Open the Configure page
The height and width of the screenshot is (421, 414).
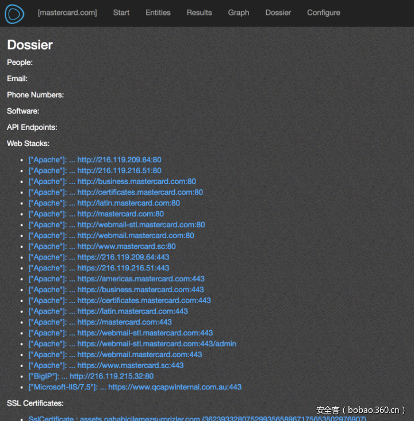323,13
